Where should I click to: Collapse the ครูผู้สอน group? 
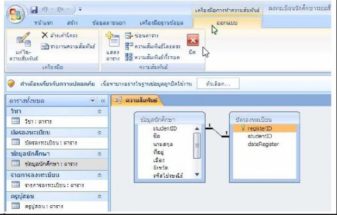[99, 197]
